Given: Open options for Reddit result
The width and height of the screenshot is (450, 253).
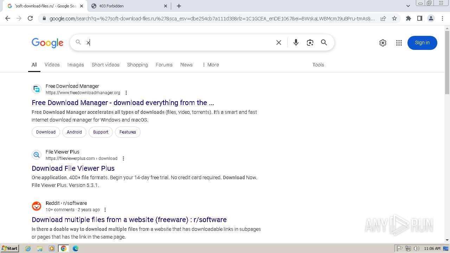Looking at the screenshot, I should [105, 210].
